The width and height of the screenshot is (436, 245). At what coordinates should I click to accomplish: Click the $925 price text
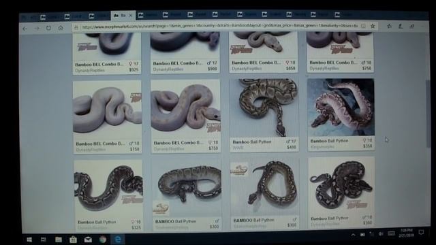point(134,69)
